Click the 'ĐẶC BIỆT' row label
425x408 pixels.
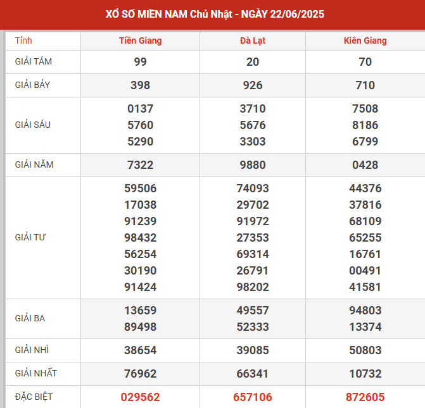[34, 397]
